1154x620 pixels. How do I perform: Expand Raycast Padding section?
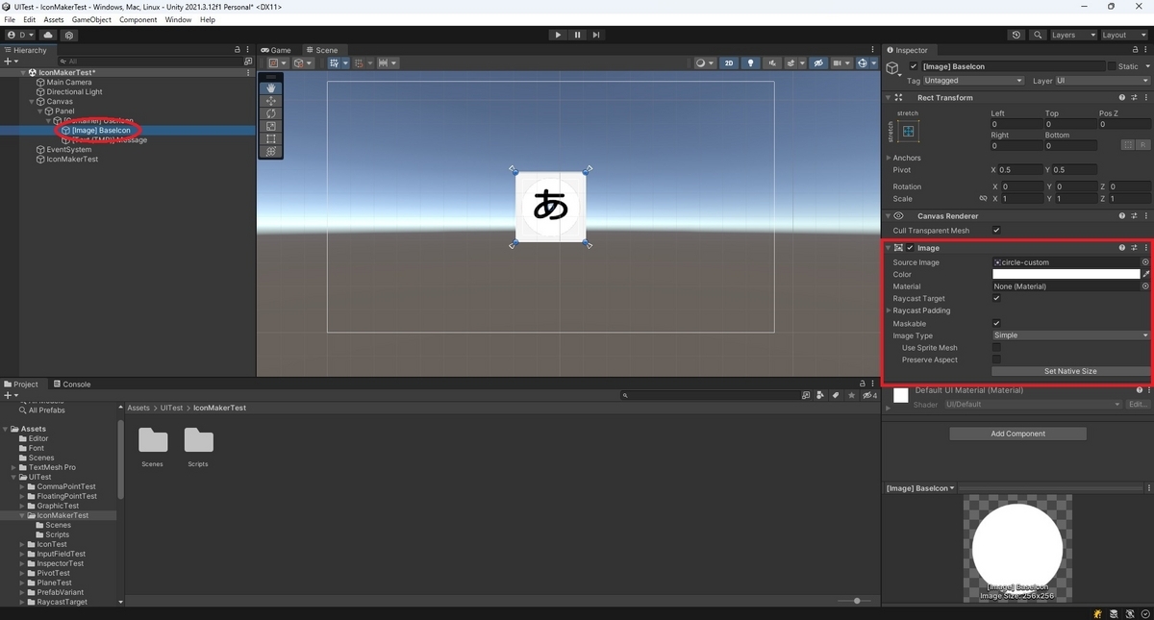pos(889,311)
